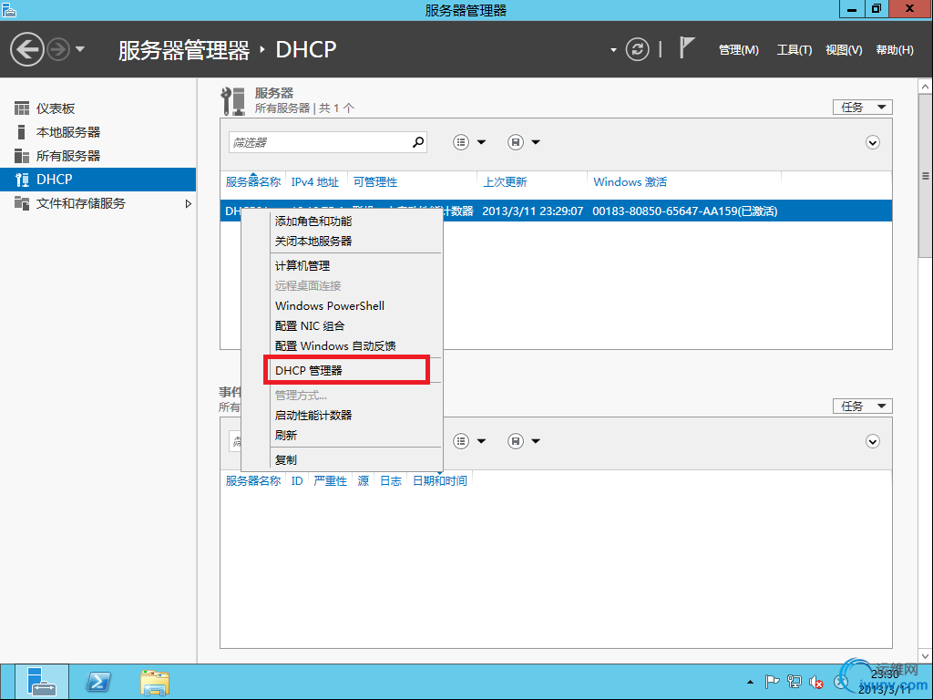Collapse 服务器 filter panel with chevron

pos(873,143)
